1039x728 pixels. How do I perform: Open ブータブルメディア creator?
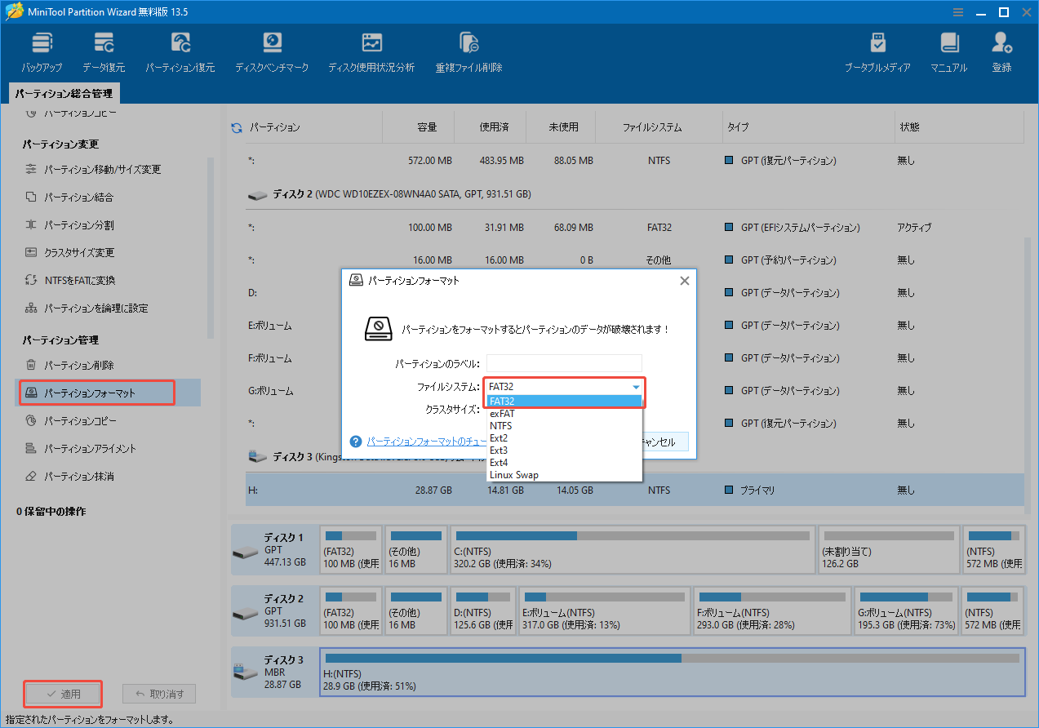tap(877, 51)
